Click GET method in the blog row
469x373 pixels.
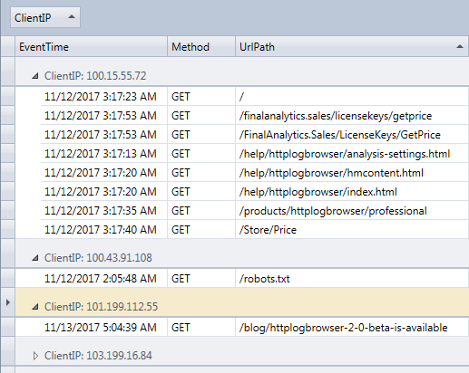click(x=201, y=328)
